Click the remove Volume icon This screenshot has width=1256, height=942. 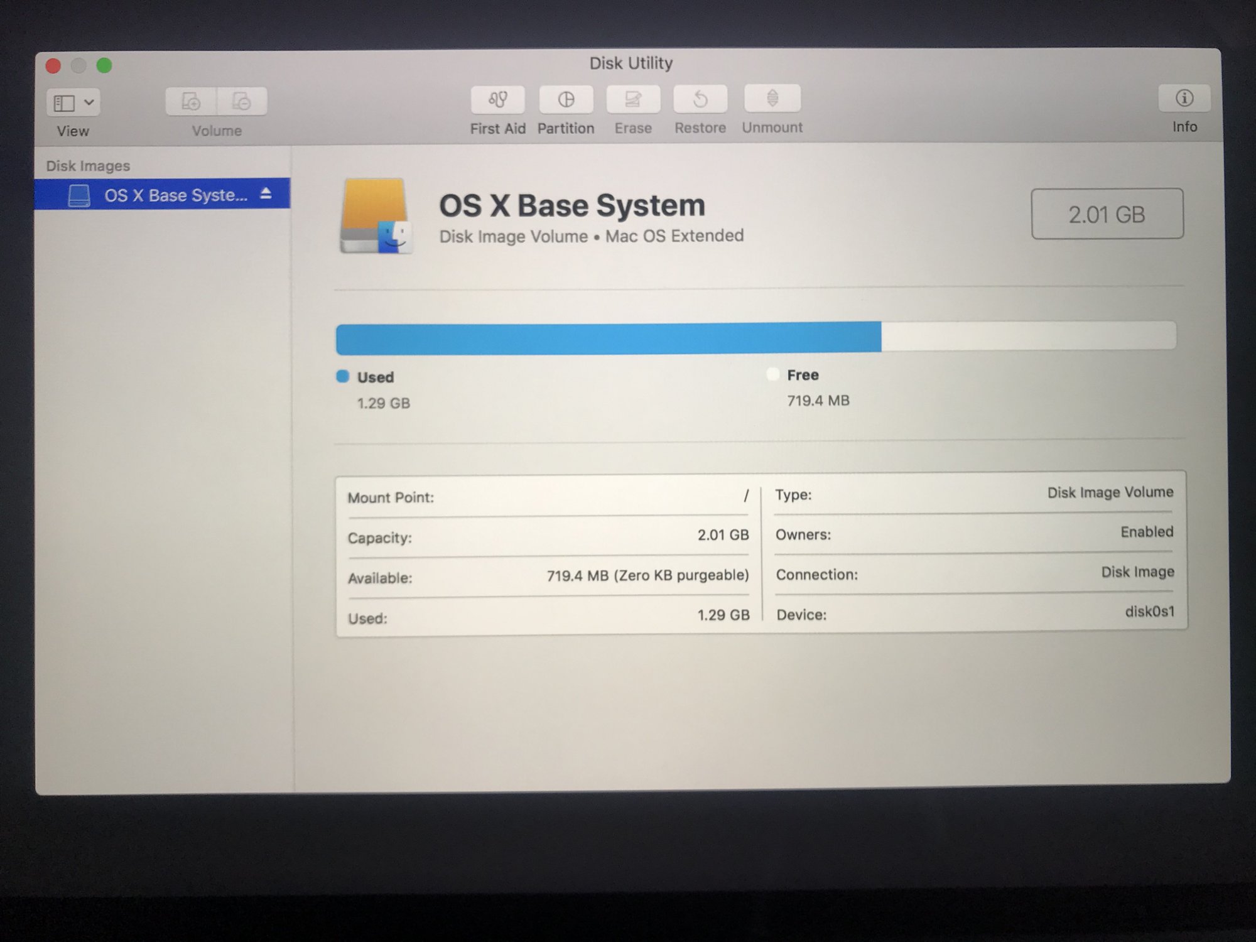[x=242, y=100]
